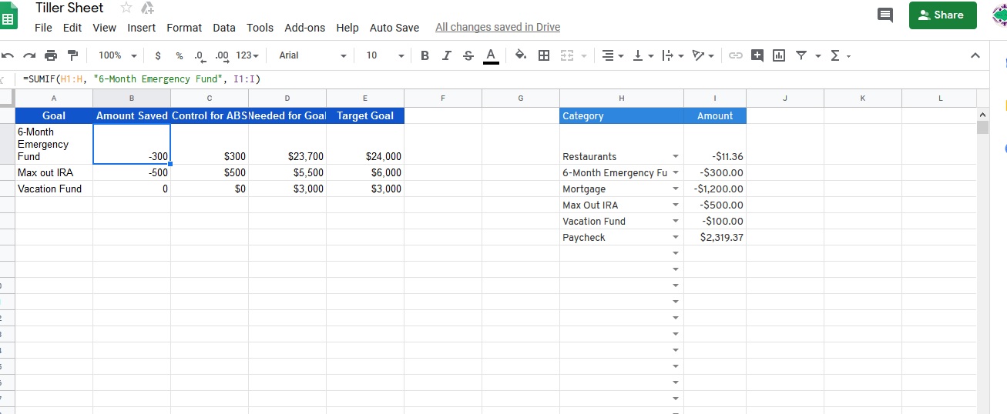The height and width of the screenshot is (414, 1007).
Task: Open the Tools menu
Action: 260,28
